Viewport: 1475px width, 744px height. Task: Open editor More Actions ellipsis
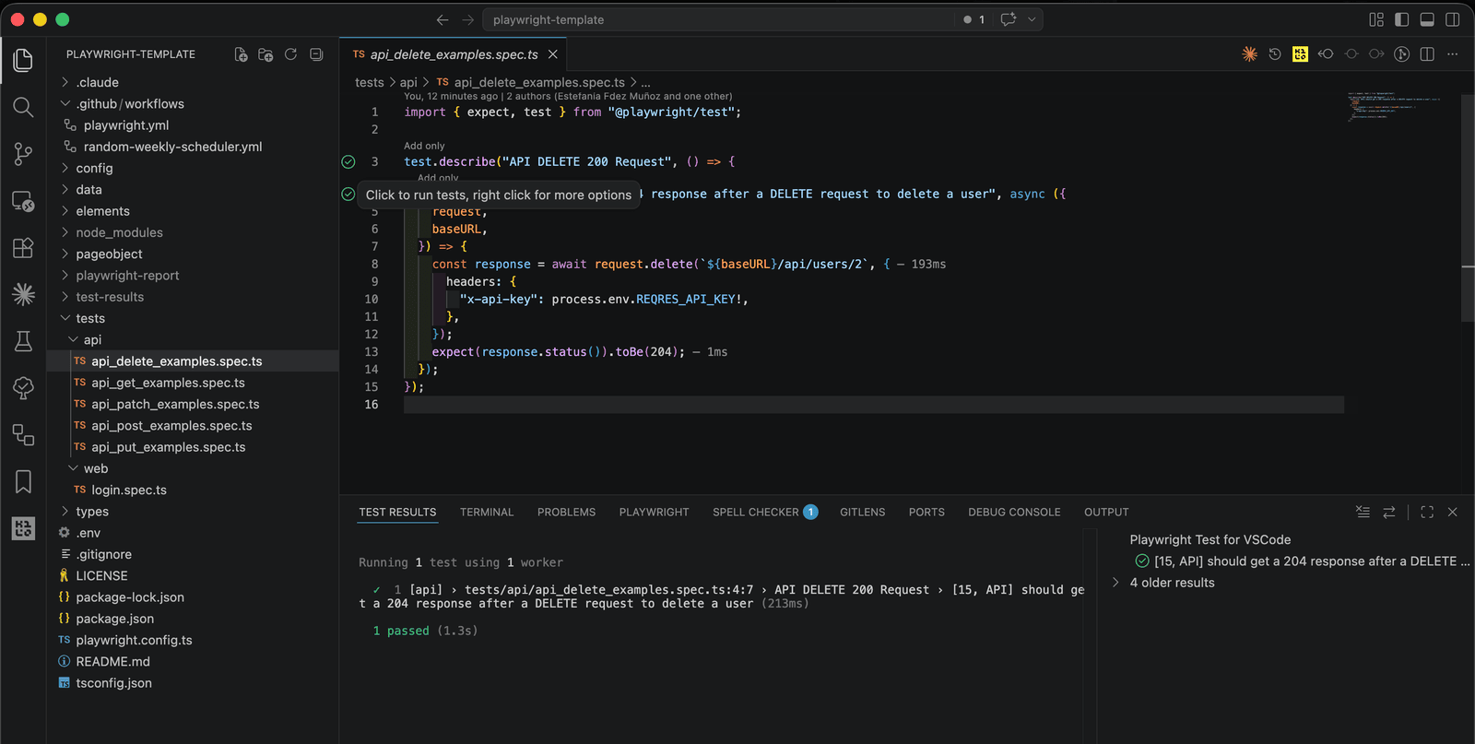pyautogui.click(x=1453, y=54)
